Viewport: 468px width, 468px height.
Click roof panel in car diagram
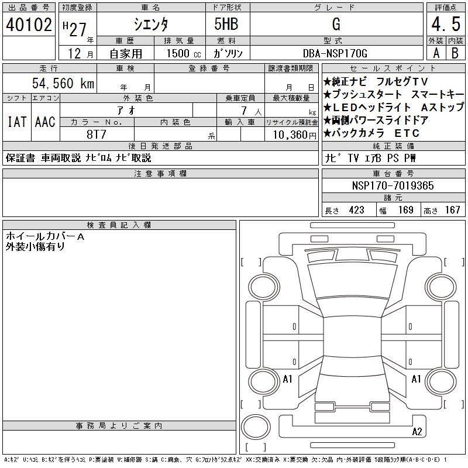tap(352, 337)
